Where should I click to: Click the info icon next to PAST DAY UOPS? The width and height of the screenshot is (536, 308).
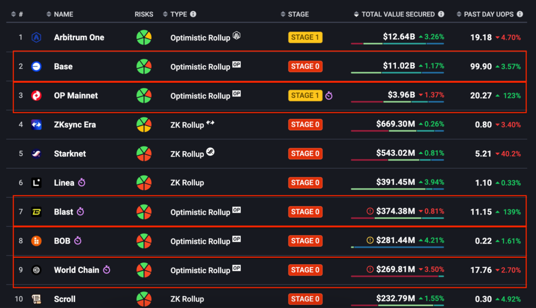point(520,14)
